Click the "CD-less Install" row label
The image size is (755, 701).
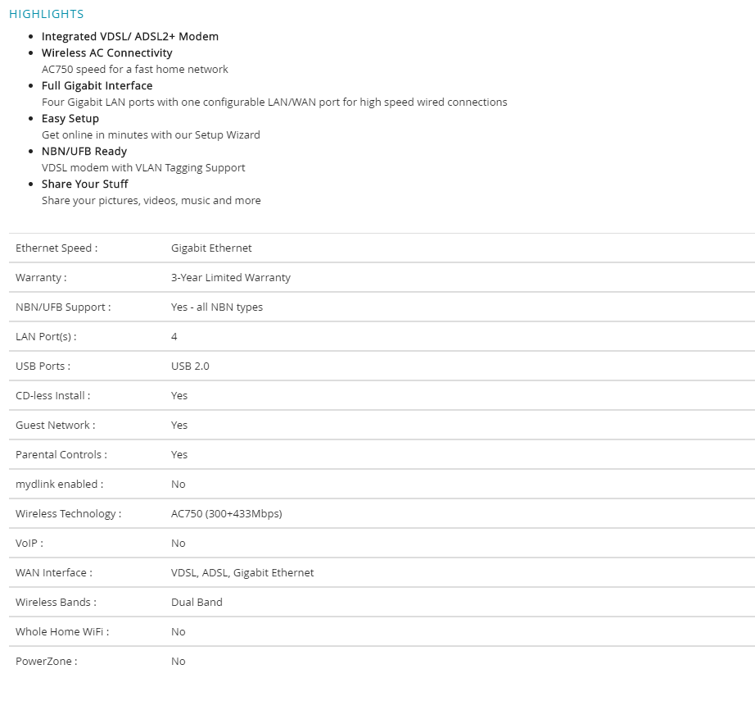(x=53, y=395)
